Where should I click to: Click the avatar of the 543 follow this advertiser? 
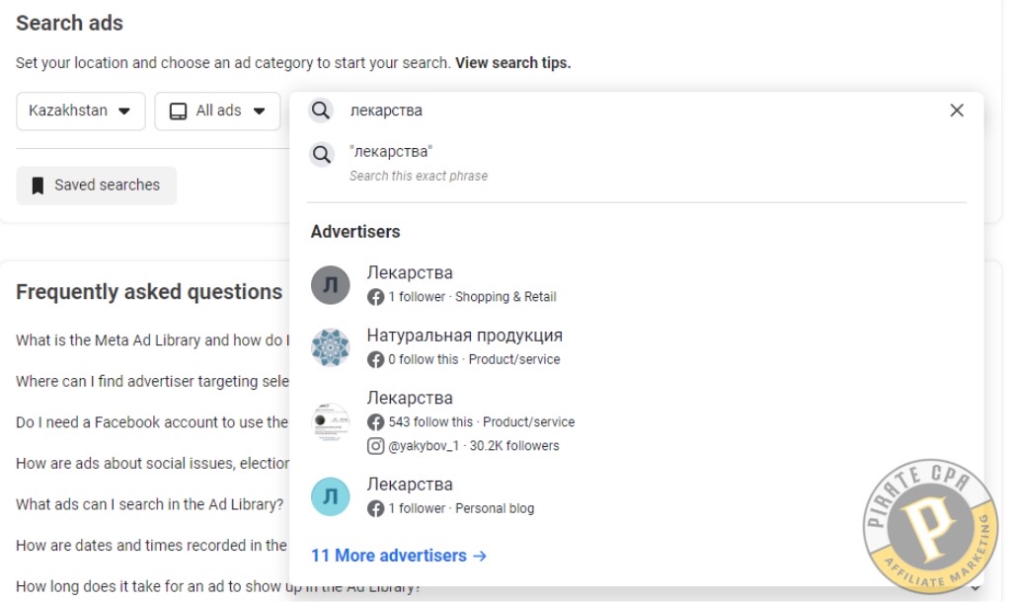click(x=330, y=422)
